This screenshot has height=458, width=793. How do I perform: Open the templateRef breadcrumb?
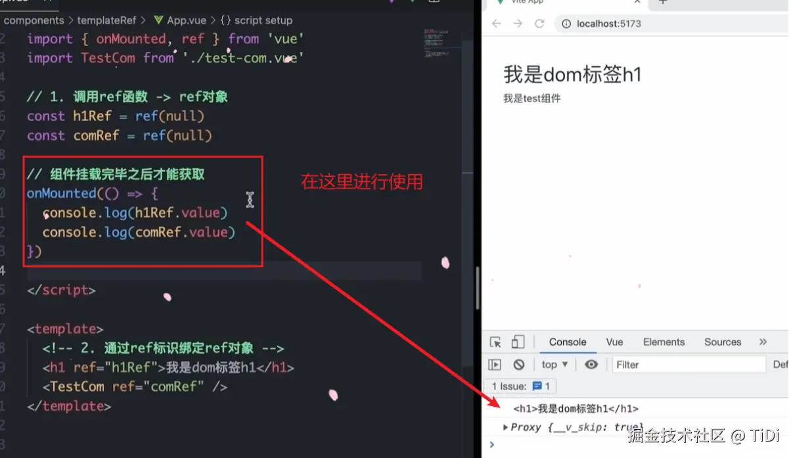click(x=106, y=20)
